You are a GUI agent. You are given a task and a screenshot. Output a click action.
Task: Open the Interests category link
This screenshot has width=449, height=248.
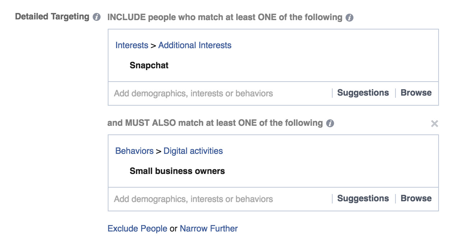(132, 45)
